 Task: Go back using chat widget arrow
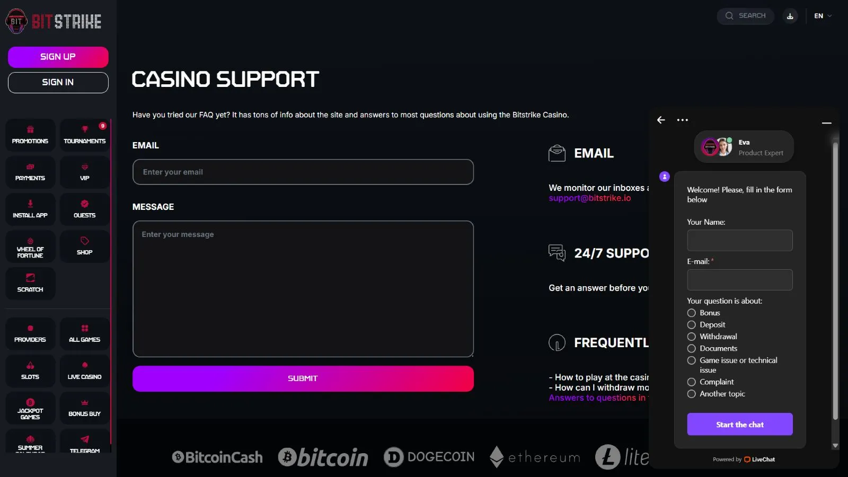661,120
